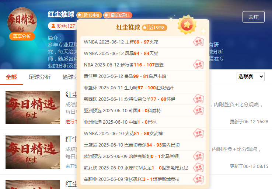Select row 亚洲预选 韩国4 - 0科威特
Screen dimensions: 272x189
(143, 111)
